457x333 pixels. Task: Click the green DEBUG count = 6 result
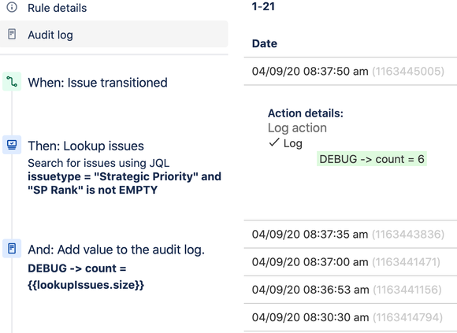(x=372, y=159)
